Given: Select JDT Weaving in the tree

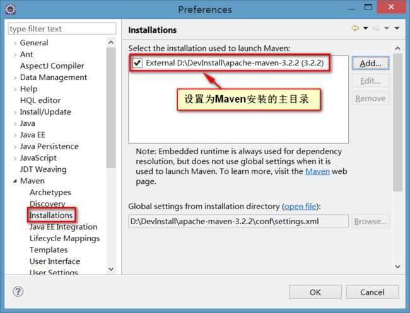Looking at the screenshot, I should coord(43,169).
